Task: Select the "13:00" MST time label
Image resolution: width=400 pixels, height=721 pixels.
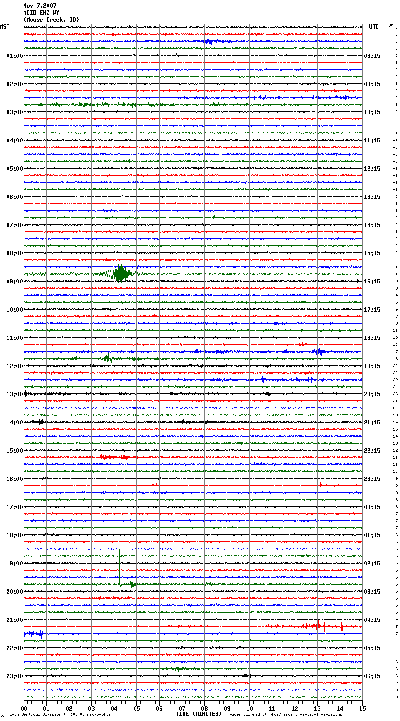Action: click(x=15, y=394)
